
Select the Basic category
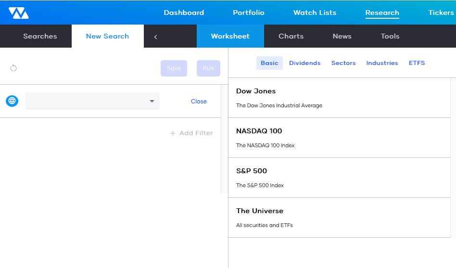(x=269, y=63)
